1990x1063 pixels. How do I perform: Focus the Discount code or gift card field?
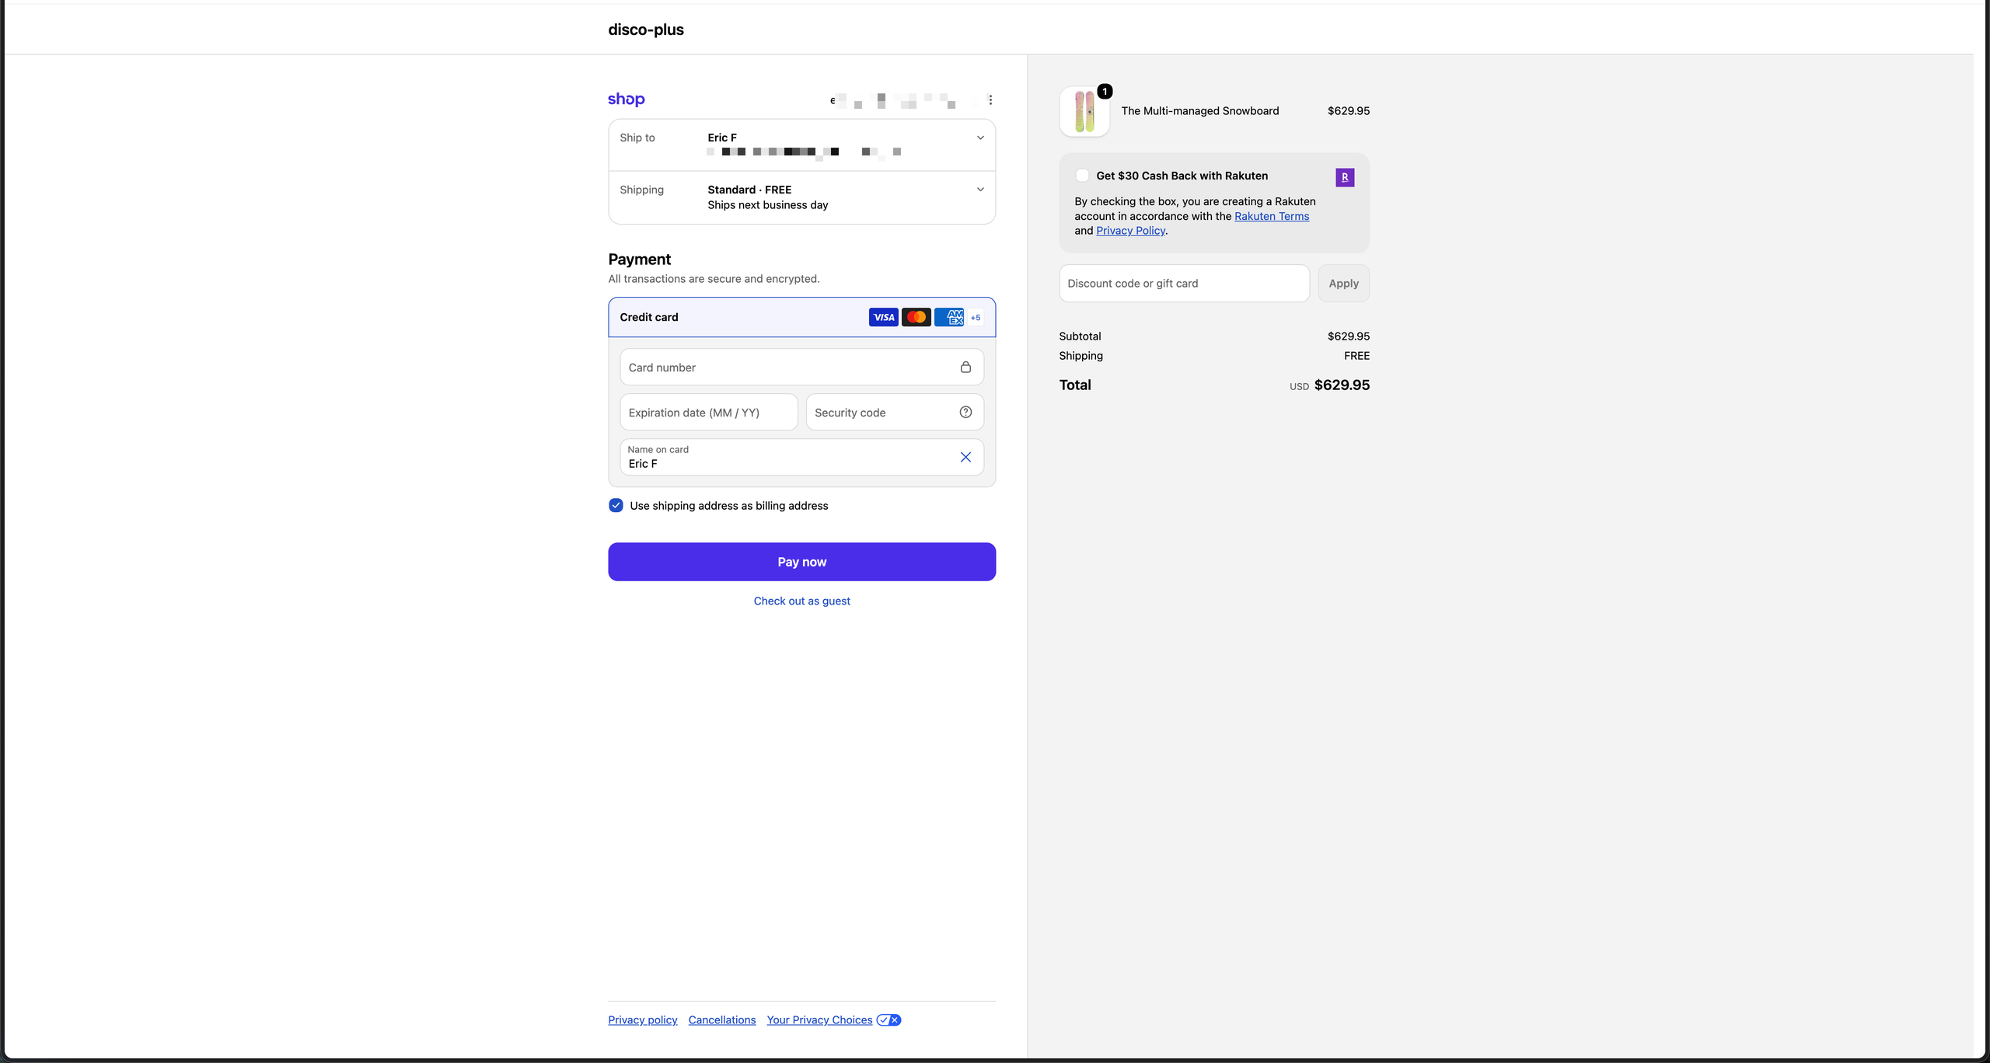[x=1184, y=283]
